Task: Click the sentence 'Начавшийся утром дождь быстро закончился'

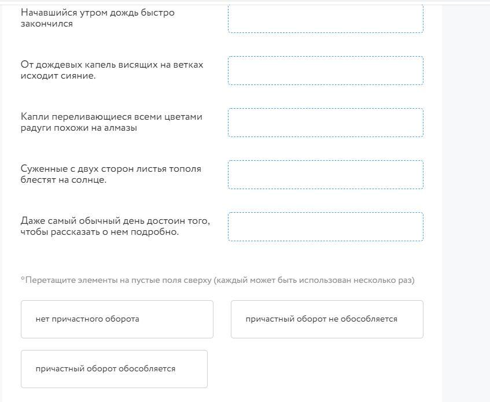Action: pyautogui.click(x=98, y=18)
